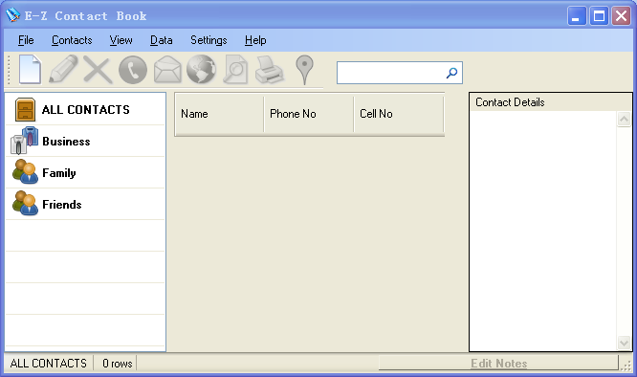Click the search magnifier icon in search box
Screen dimensions: 637x377
tap(451, 73)
